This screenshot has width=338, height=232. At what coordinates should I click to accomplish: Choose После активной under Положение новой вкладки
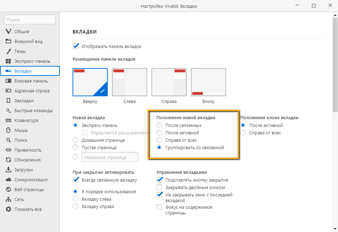(159, 133)
